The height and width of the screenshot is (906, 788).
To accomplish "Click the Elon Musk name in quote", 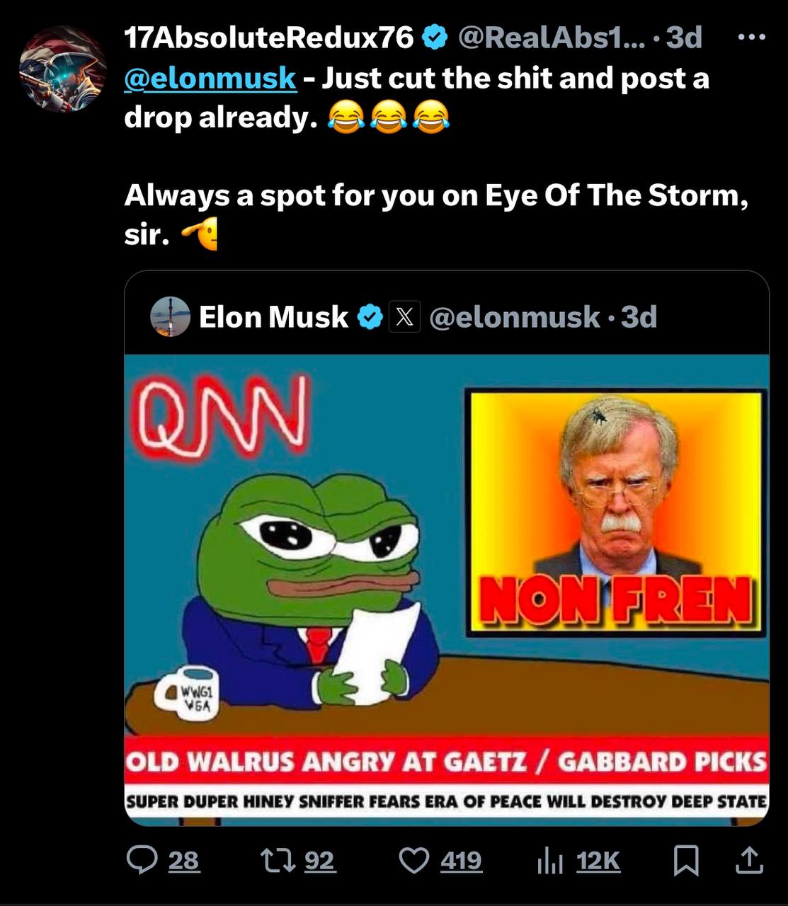I will click(273, 317).
